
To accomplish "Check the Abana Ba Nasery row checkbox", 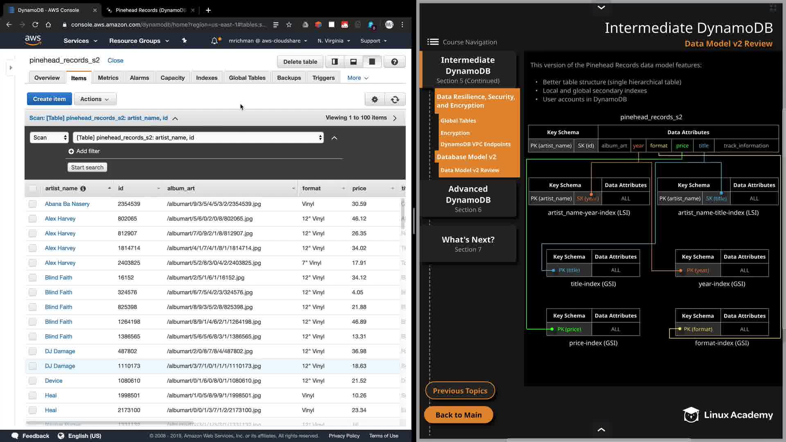I will coord(33,204).
